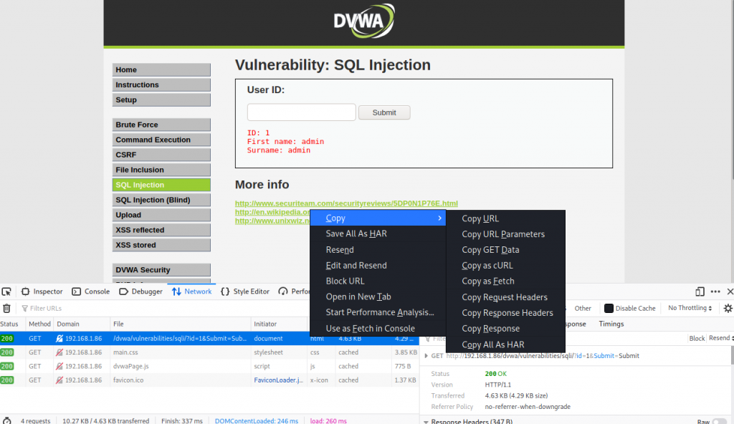Sort by the Method column header

(x=40, y=324)
